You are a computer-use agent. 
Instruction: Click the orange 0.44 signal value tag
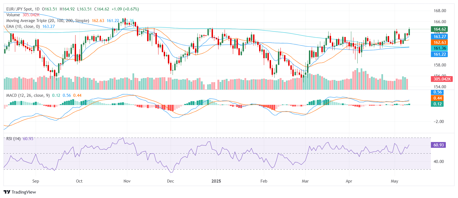(437, 98)
